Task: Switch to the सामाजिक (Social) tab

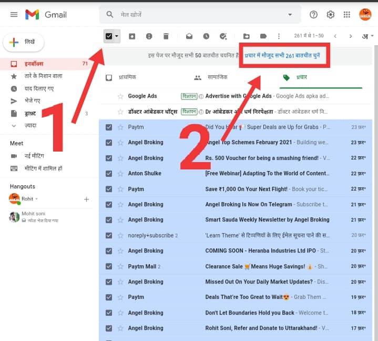Action: coord(218,77)
